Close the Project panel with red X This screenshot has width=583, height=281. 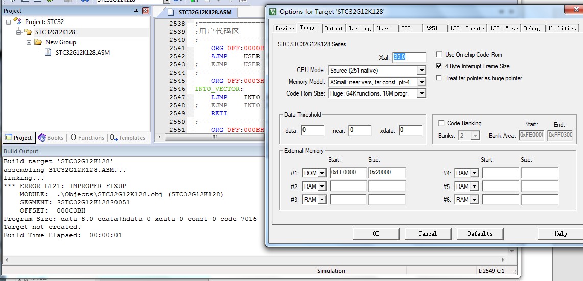(146, 11)
